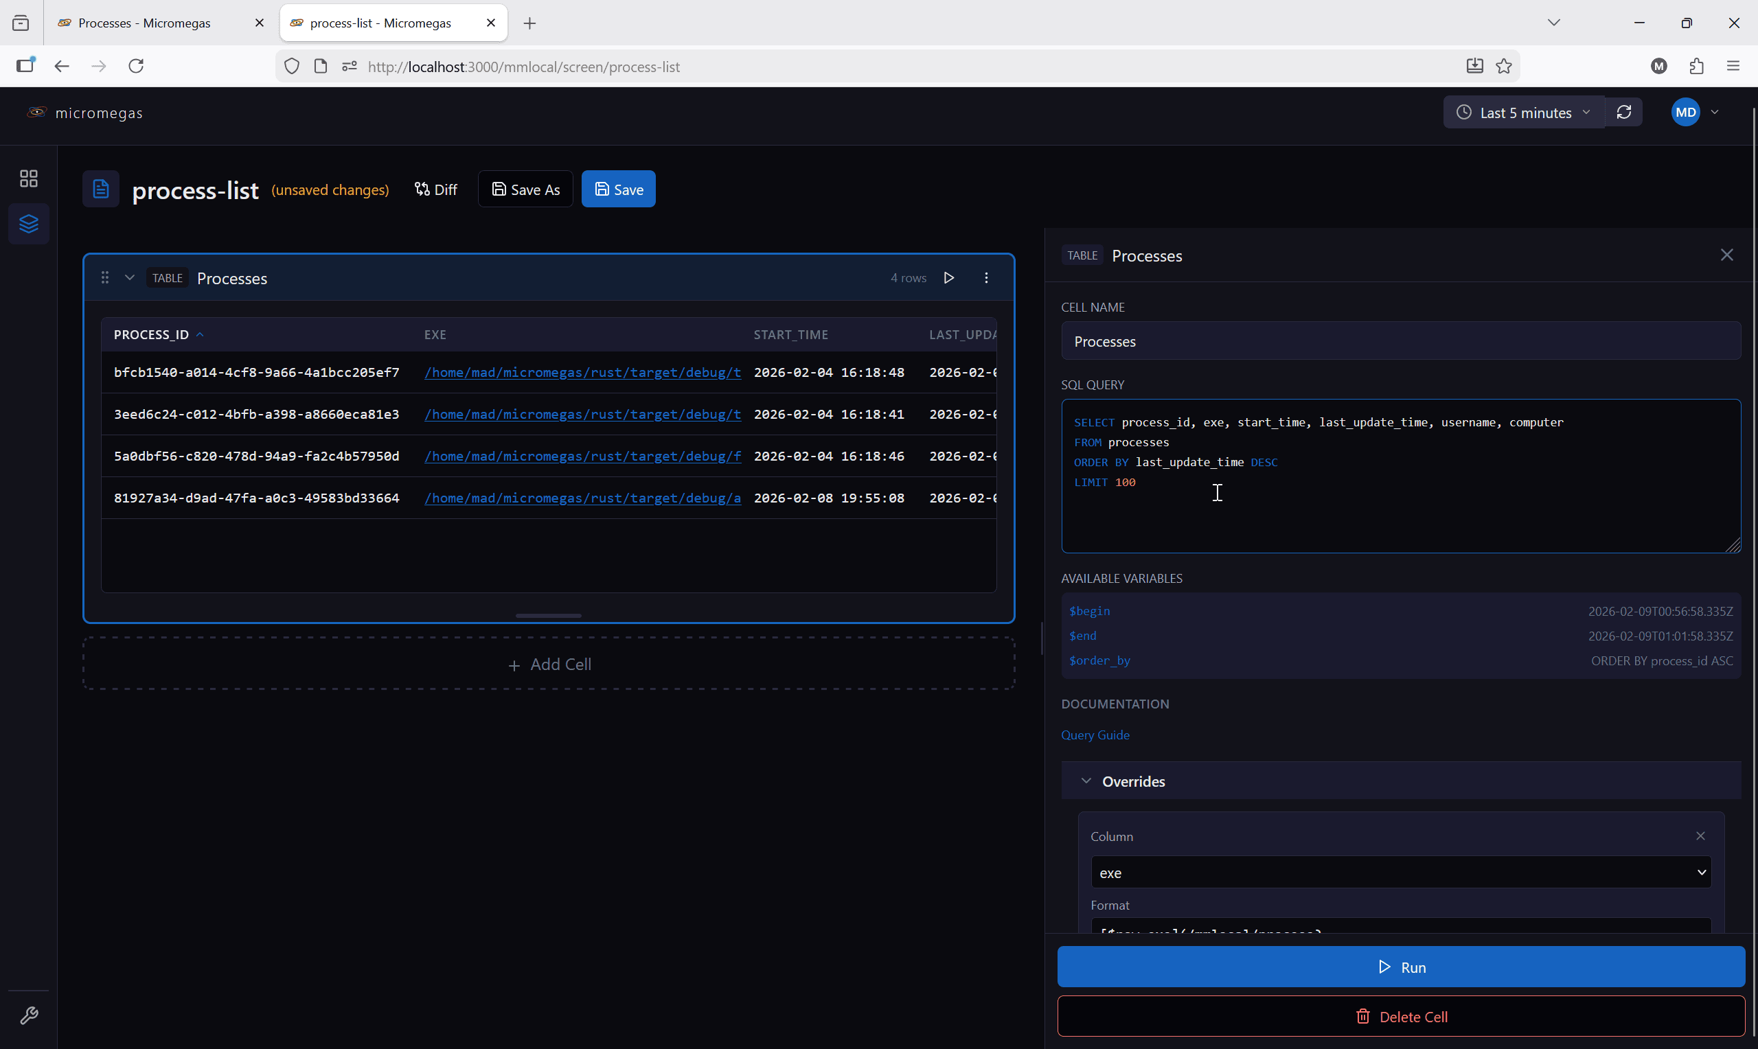
Task: Collapse the Overrides section
Action: (x=1401, y=781)
